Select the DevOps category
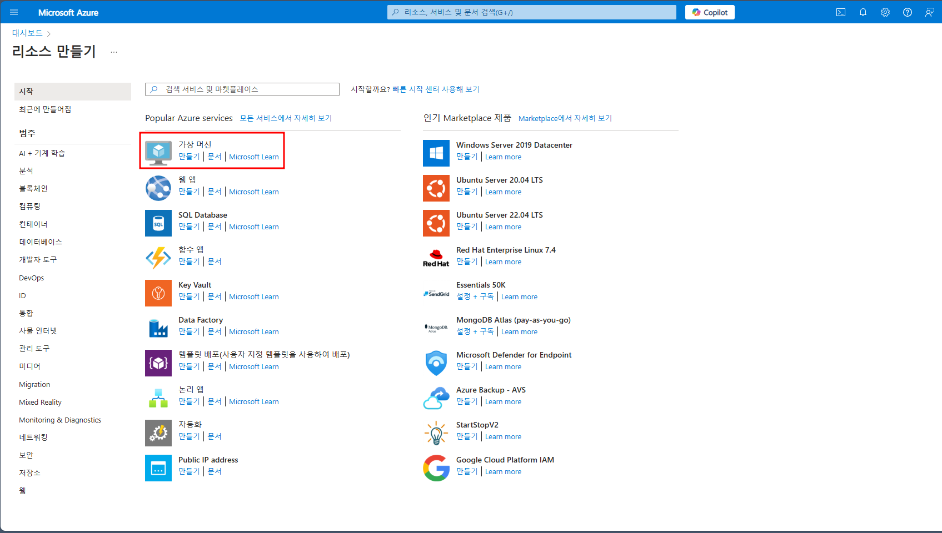This screenshot has height=533, width=942. click(32, 278)
